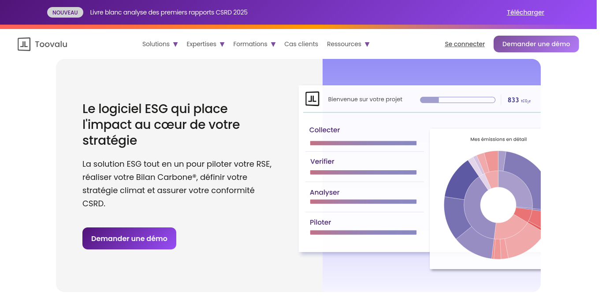Click the 'Collecter' step in the dashboard
602x300 pixels.
[x=325, y=130]
